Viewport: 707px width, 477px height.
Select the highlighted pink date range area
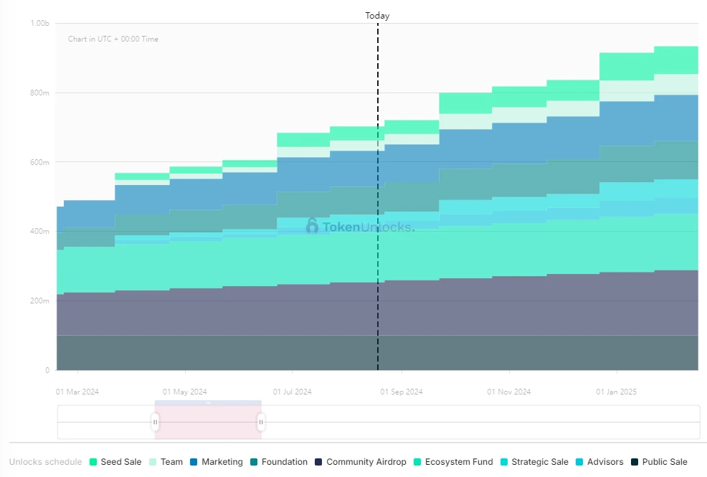click(x=208, y=422)
